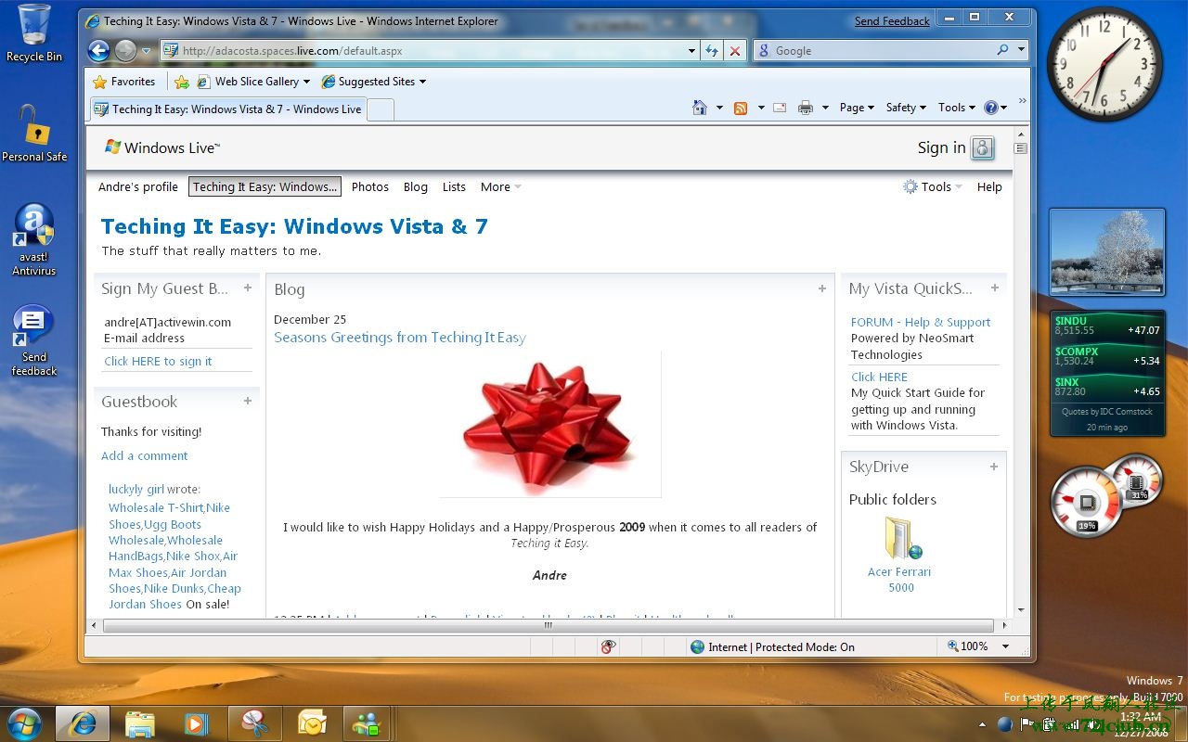Click the Windows Start orb
1188x742 pixels.
click(23, 723)
